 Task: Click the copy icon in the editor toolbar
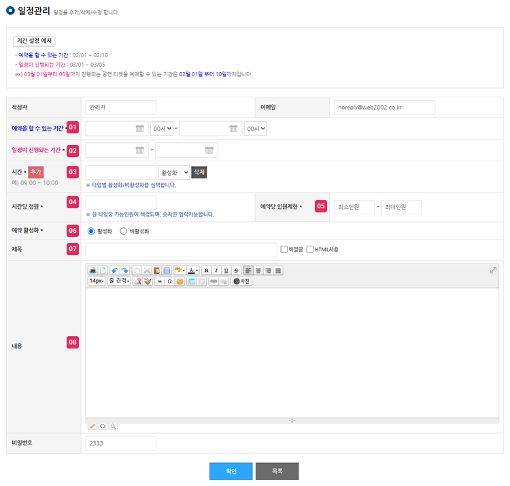coord(137,270)
